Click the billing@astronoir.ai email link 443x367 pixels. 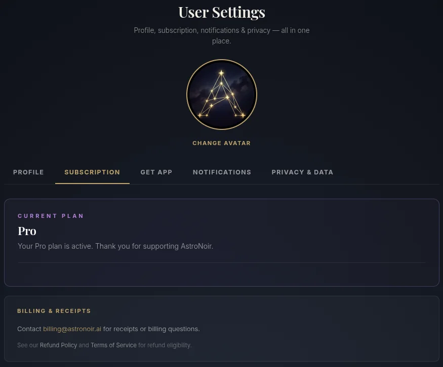(x=72, y=329)
